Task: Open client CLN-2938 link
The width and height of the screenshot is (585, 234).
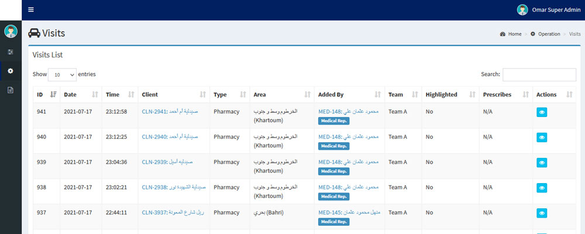Action: pyautogui.click(x=174, y=187)
